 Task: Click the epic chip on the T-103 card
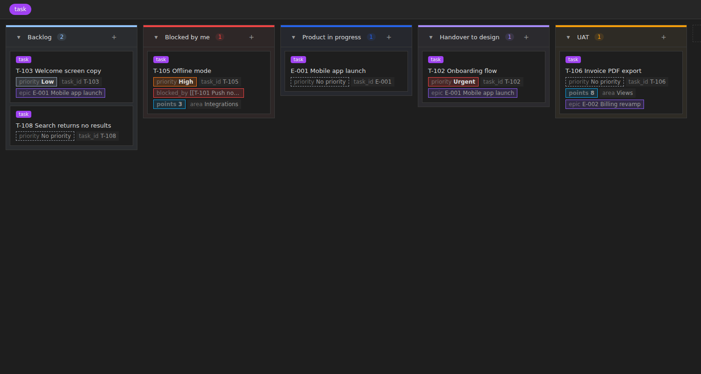click(60, 93)
